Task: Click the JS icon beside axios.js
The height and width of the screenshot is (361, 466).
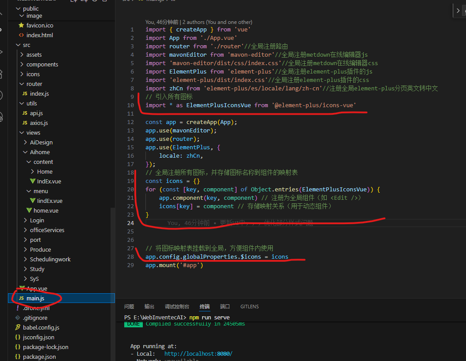Action: (25, 123)
